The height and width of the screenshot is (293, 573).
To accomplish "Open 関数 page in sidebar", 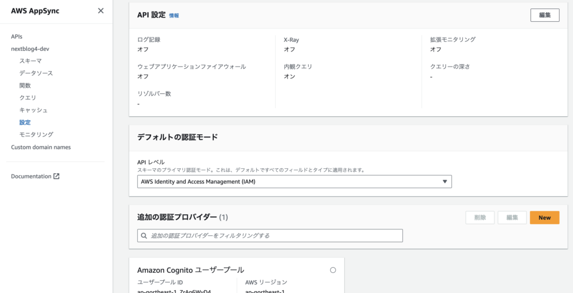I will point(25,86).
